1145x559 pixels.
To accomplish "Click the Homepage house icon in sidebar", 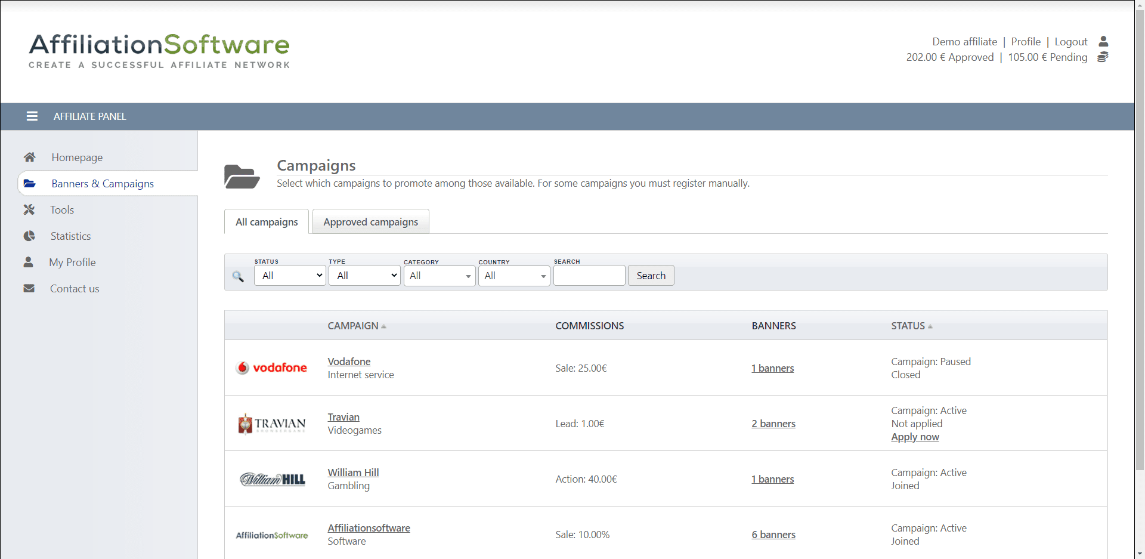I will pyautogui.click(x=29, y=157).
